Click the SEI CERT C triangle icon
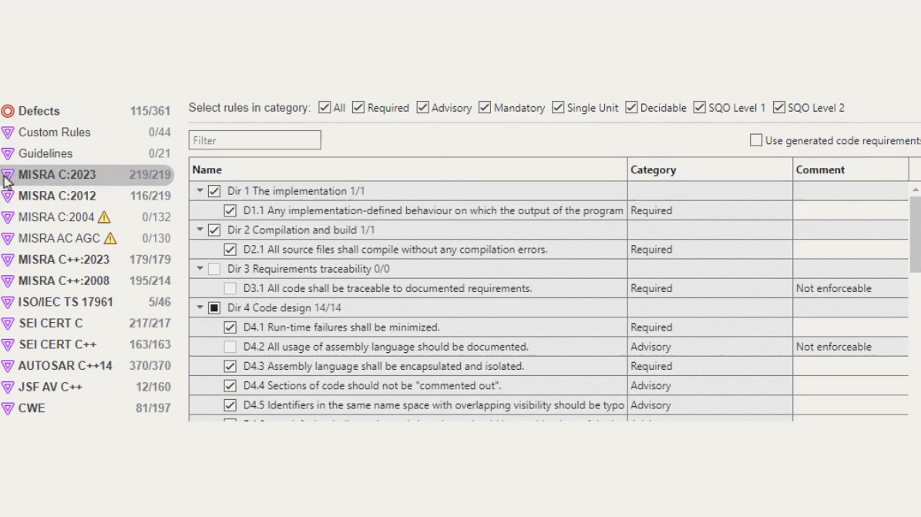The image size is (921, 517). pyautogui.click(x=8, y=324)
